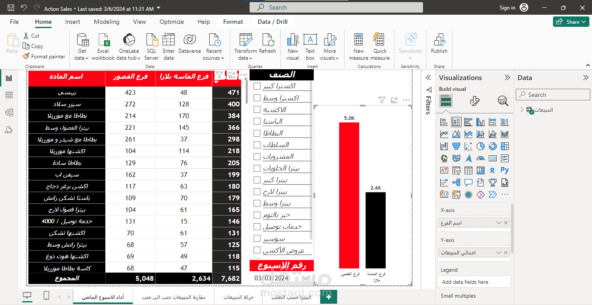Switch to the Modeling ribbon tab
This screenshot has width=592, height=305.
107,22
